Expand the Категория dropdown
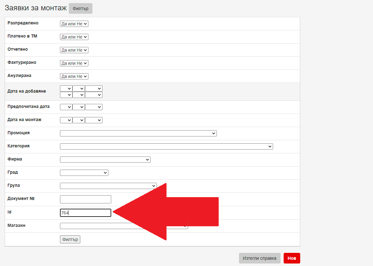Viewport: 373px width, 266px height. [166, 146]
